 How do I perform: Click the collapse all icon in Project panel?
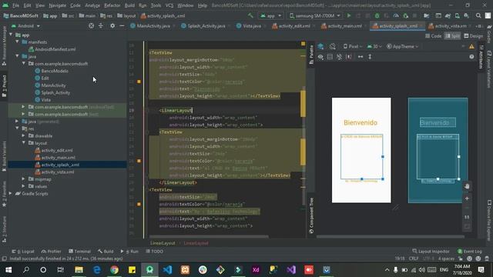pyautogui.click(x=101, y=26)
